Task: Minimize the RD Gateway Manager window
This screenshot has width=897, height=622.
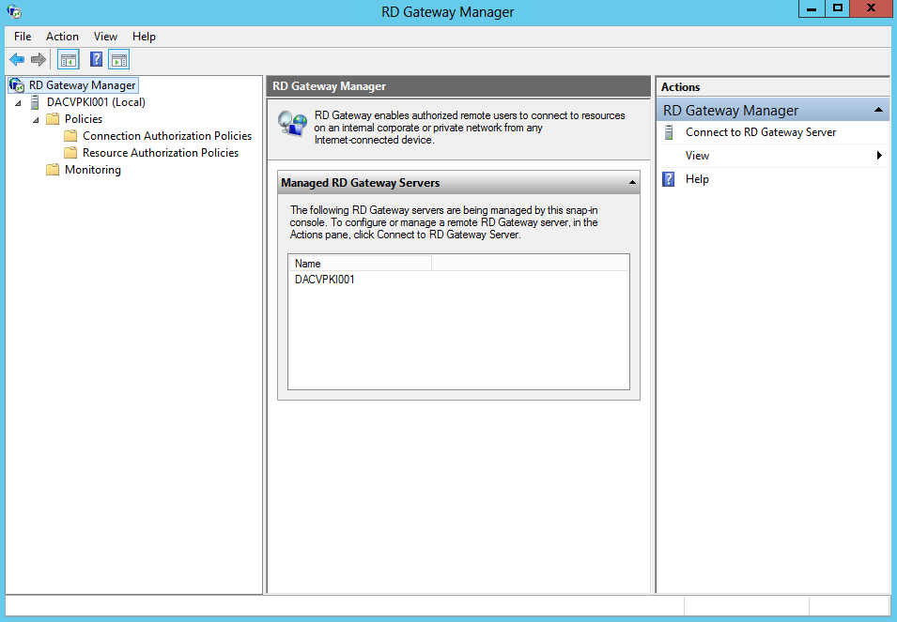Action: pyautogui.click(x=812, y=8)
